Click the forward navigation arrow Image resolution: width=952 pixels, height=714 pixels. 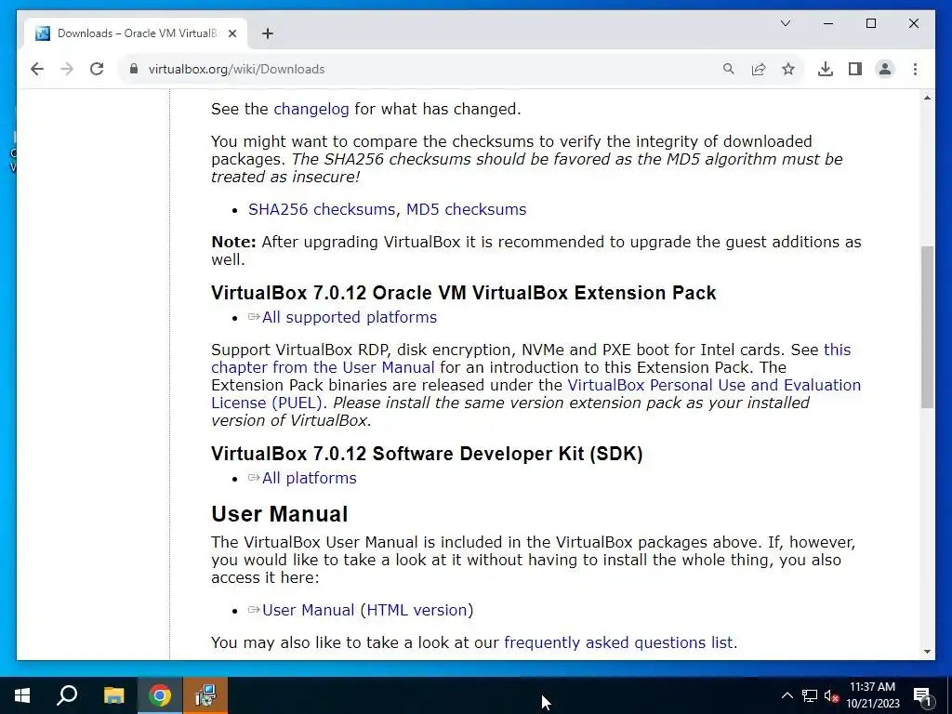pos(67,69)
